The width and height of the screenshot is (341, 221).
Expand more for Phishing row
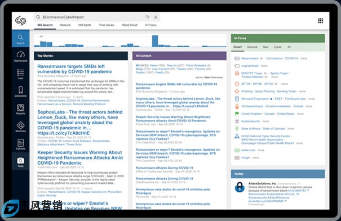pyautogui.click(x=302, y=91)
